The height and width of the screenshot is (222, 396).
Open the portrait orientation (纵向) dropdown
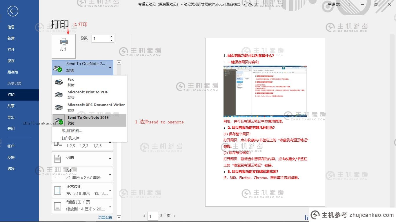pos(83,158)
